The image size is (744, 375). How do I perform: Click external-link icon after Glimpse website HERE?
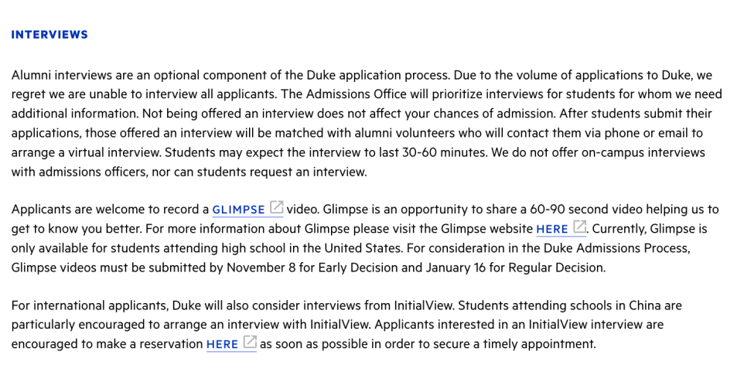tap(579, 228)
